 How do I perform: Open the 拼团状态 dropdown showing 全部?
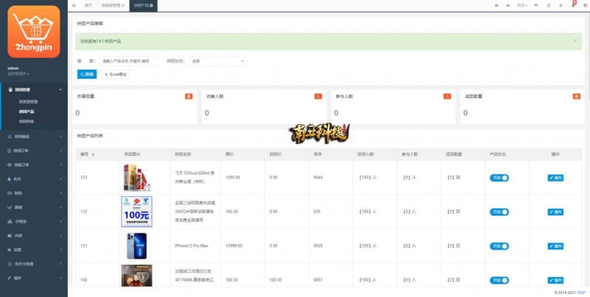pyautogui.click(x=218, y=60)
